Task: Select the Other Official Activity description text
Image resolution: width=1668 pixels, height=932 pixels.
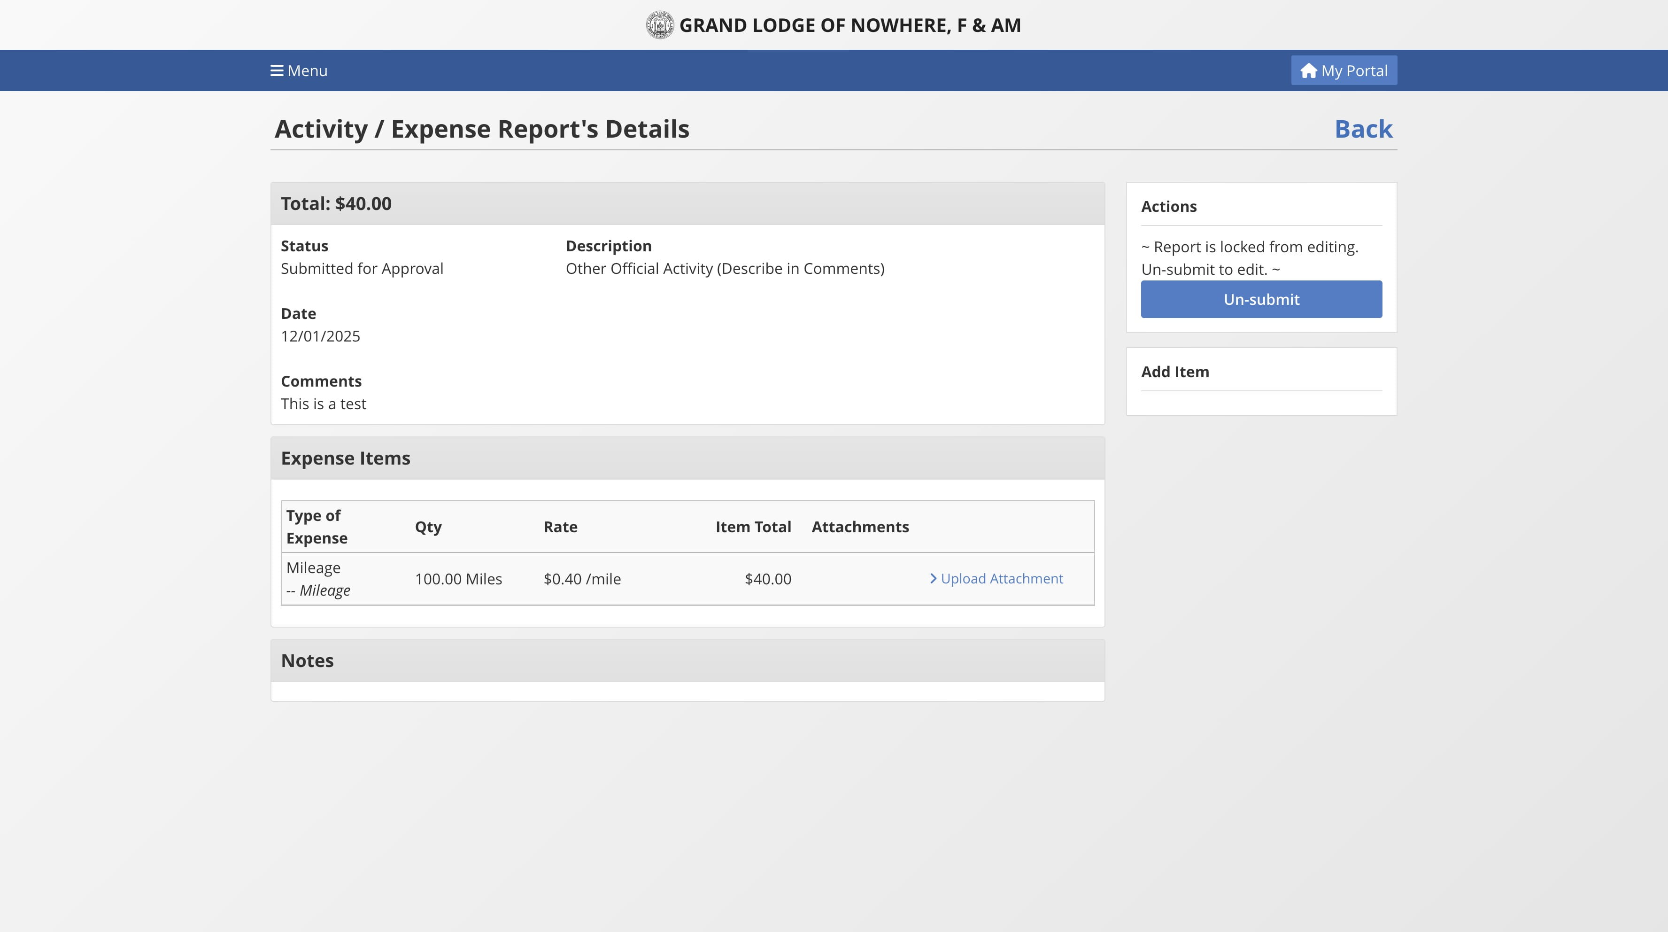Action: tap(725, 269)
